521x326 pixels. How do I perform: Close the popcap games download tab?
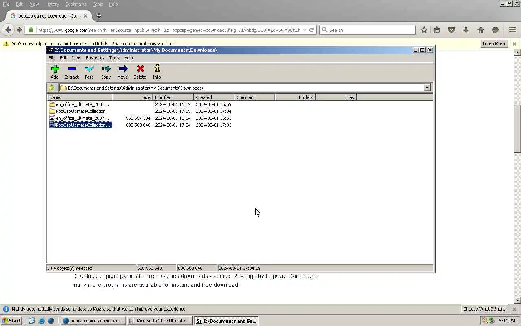(x=85, y=16)
